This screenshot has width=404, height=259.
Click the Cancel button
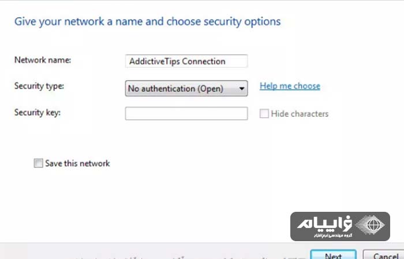point(384,254)
